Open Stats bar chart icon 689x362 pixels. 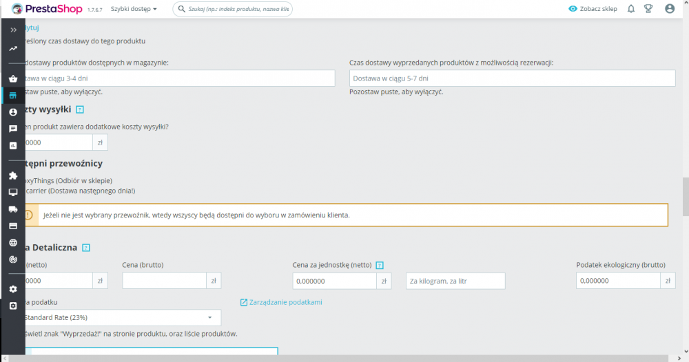(13, 146)
